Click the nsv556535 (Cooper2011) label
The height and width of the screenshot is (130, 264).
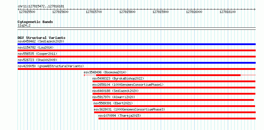click(x=37, y=54)
